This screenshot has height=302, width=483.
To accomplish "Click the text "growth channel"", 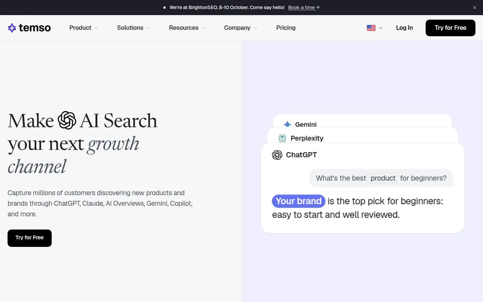I will pyautogui.click(x=74, y=155).
